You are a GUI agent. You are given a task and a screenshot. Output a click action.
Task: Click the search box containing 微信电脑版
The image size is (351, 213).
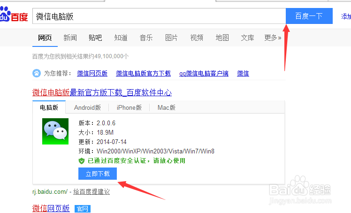[x=159, y=16]
